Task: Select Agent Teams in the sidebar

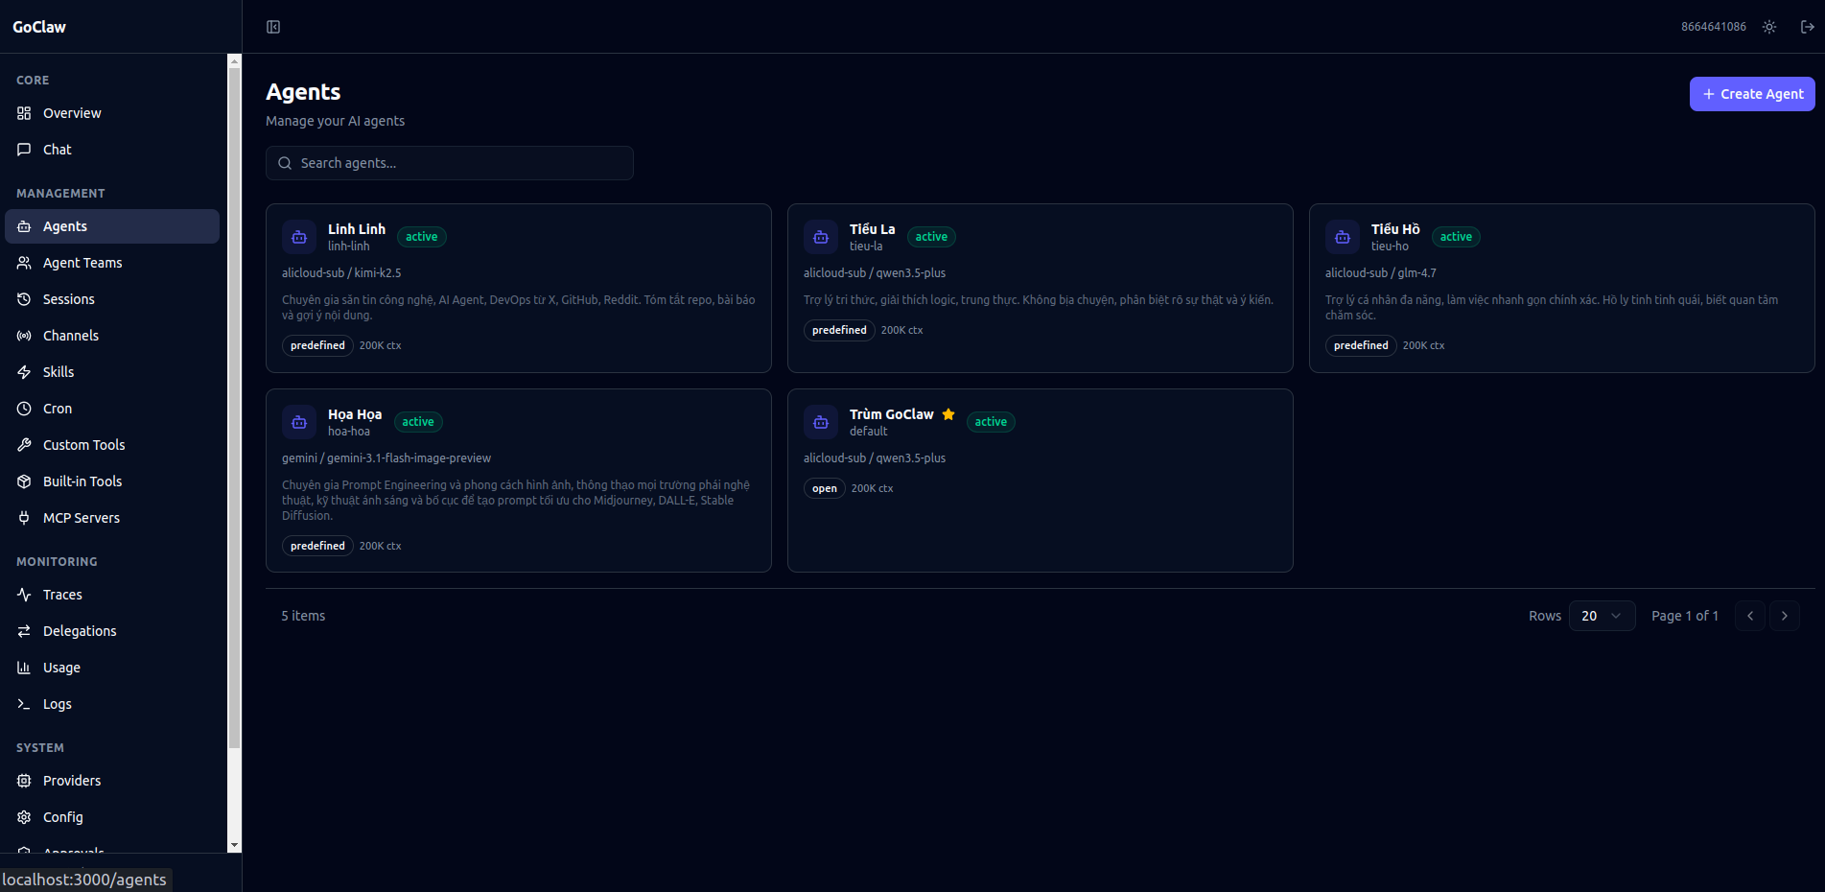Action: (x=82, y=263)
